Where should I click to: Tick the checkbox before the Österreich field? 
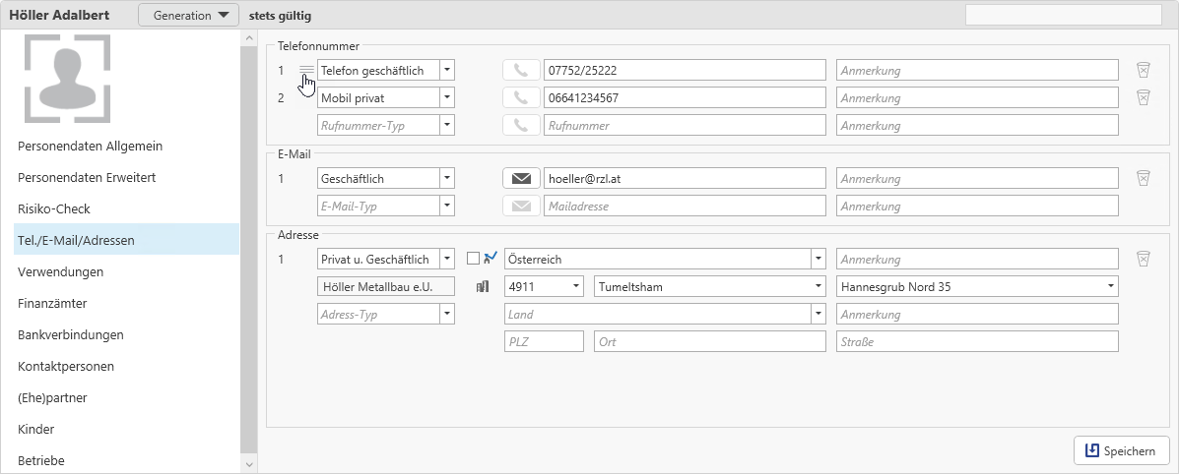point(473,259)
